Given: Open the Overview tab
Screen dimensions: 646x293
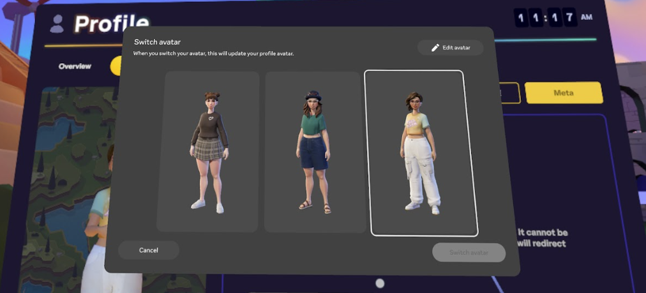Looking at the screenshot, I should click(75, 66).
